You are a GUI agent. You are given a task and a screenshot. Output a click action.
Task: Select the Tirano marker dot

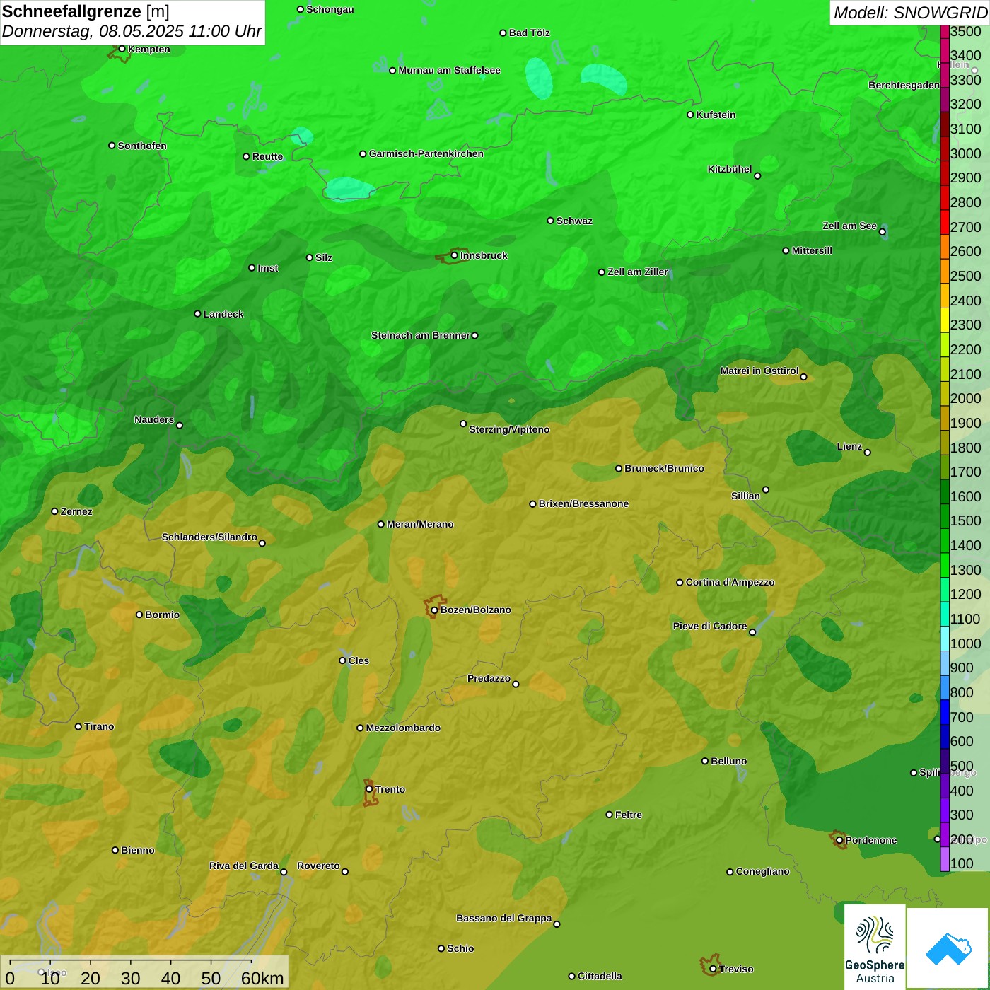pos(78,726)
